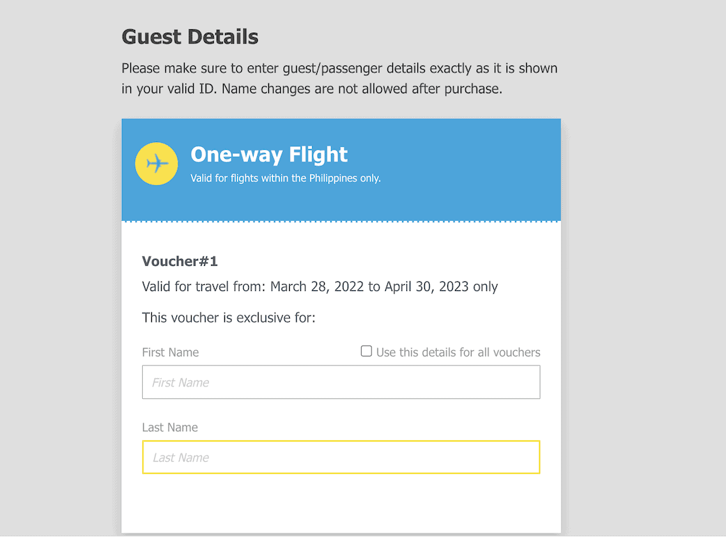Click the 'First Name' field label
Viewport: 726px width, 539px height.
coord(170,352)
